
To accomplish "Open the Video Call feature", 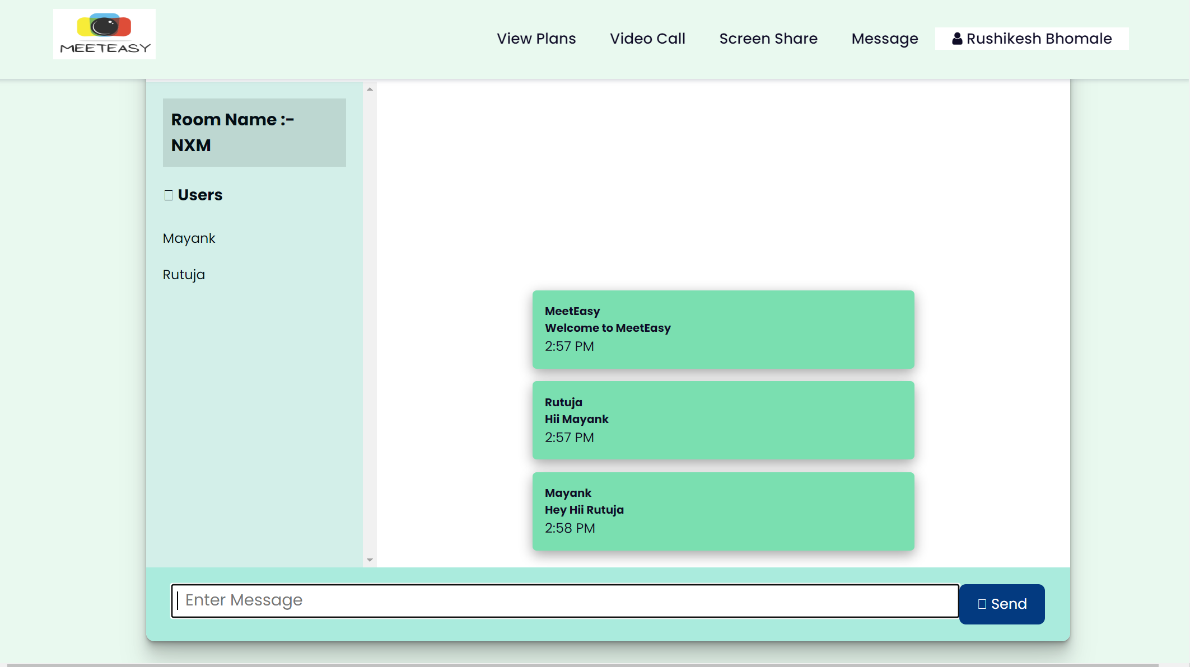I will click(647, 38).
